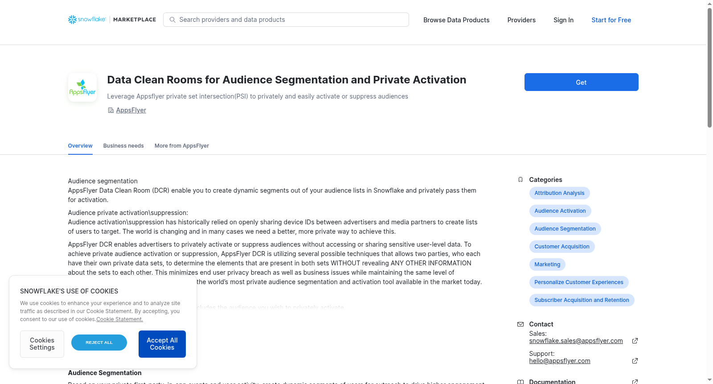Open the Cookie Statement link

[x=119, y=319]
